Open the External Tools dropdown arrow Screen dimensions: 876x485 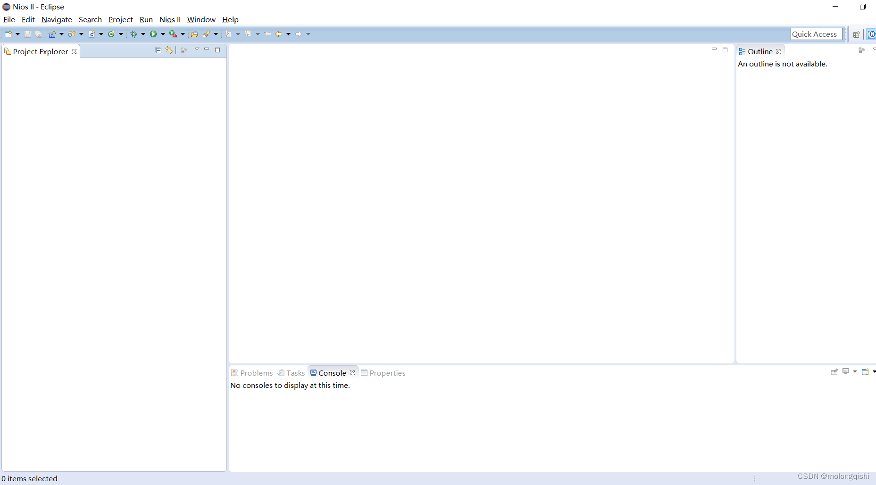[183, 34]
